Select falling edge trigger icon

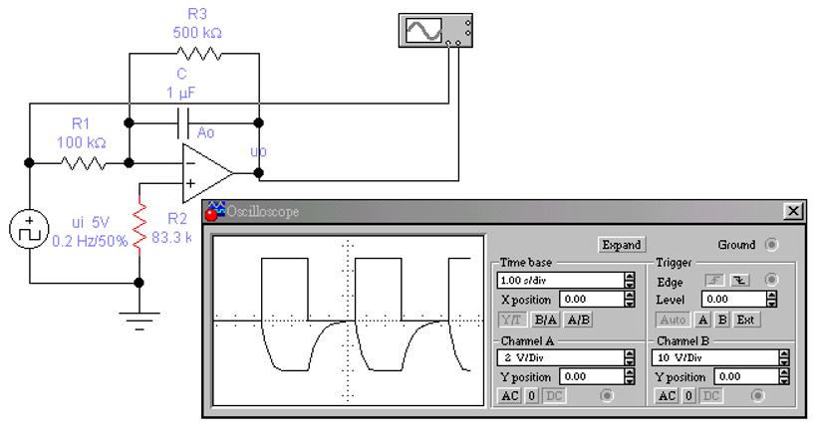pyautogui.click(x=738, y=282)
